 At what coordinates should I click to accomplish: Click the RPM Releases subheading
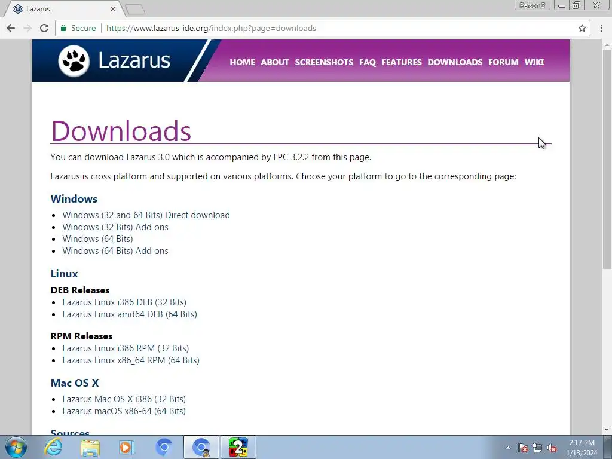[x=81, y=336]
